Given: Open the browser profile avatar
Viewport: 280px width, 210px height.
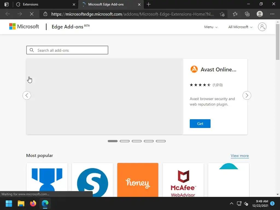Looking at the screenshot, I should click(x=260, y=14).
